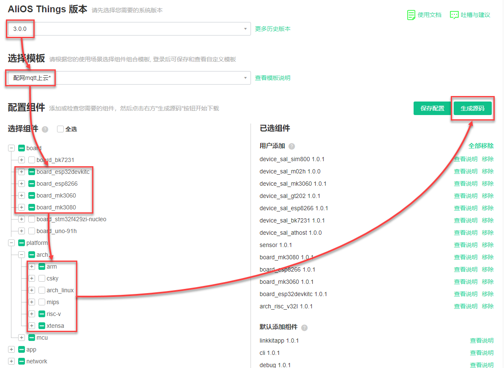Viewport: 504px width, 368px height.
Task: View 查看说明 for device_sal_m02h 1.0.0
Action: coord(466,171)
